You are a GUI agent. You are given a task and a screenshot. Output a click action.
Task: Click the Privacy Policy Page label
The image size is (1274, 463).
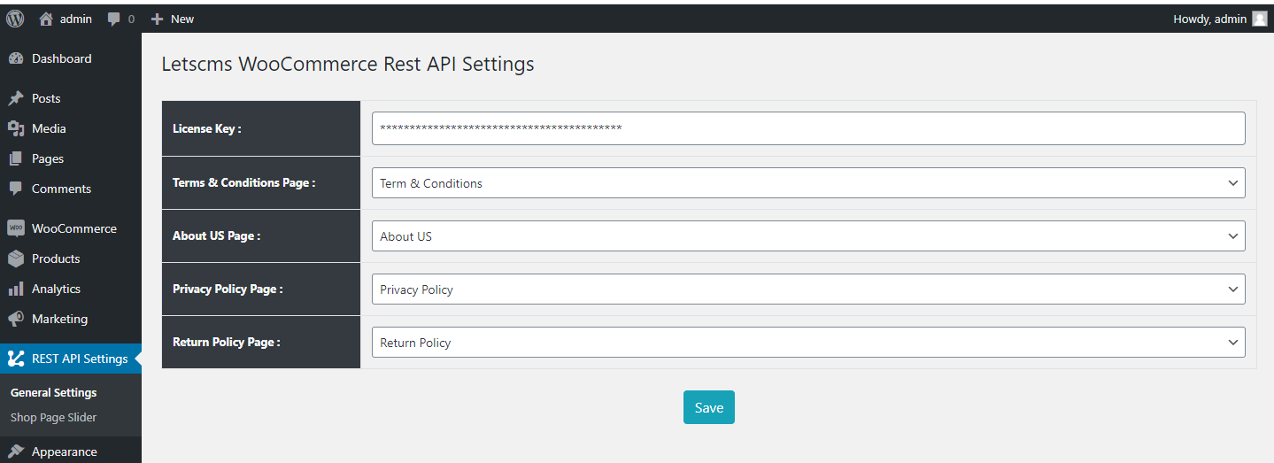click(228, 289)
